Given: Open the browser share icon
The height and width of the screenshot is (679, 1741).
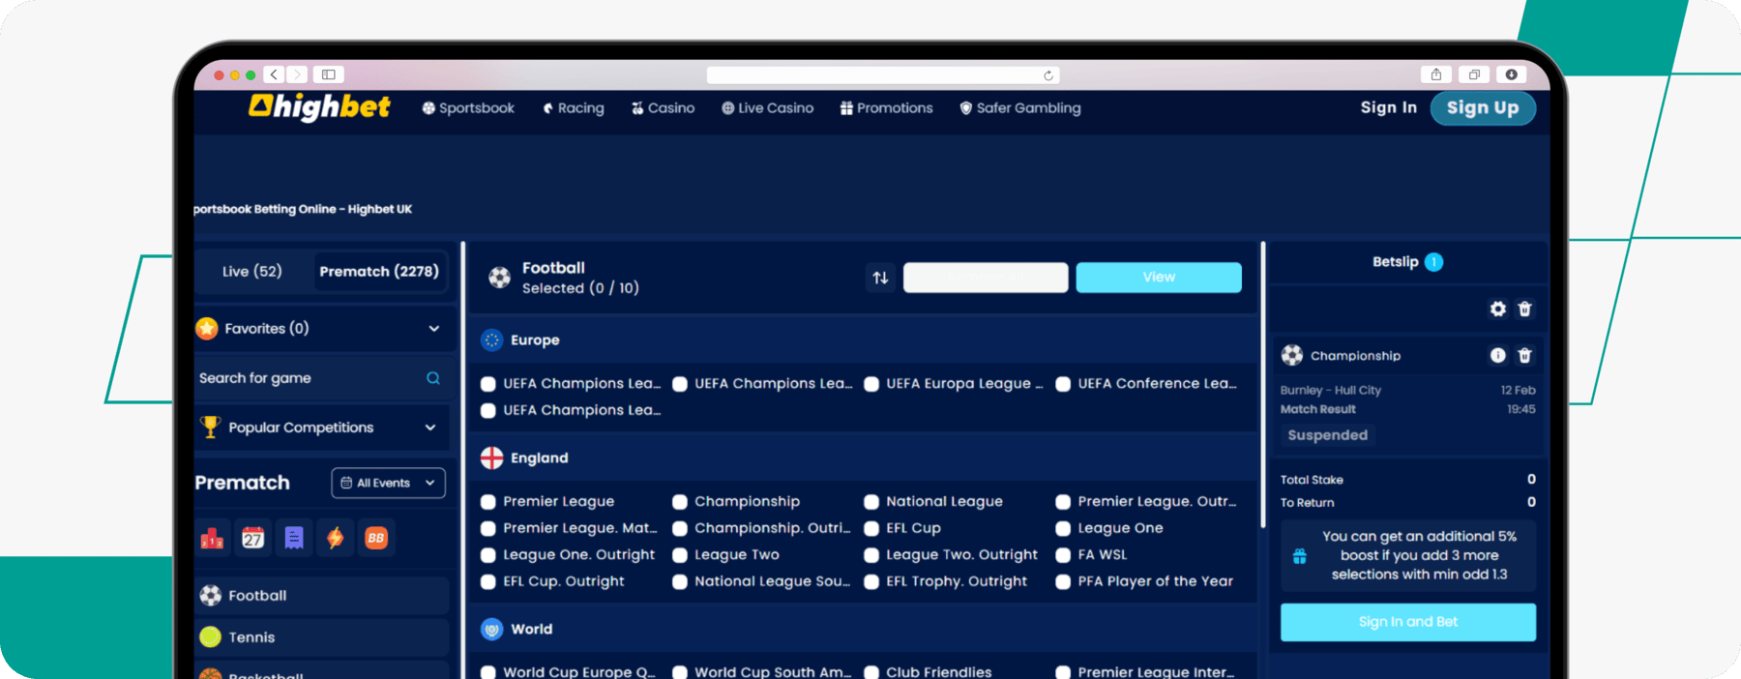Looking at the screenshot, I should click(1436, 74).
